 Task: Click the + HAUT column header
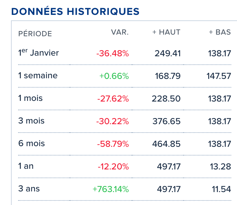[166, 32]
